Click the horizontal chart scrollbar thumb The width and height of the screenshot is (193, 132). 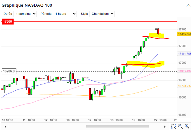(117, 126)
